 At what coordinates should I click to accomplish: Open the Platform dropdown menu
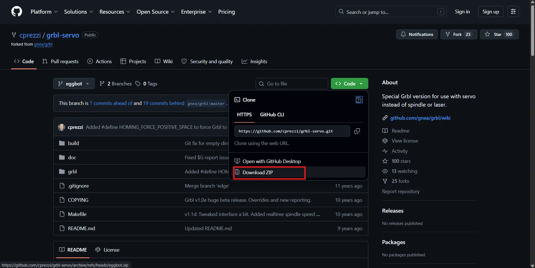click(x=44, y=12)
